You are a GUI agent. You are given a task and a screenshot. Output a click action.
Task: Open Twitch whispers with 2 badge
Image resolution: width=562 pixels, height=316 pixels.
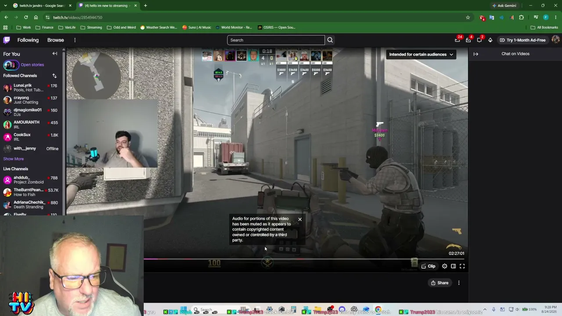(479, 40)
